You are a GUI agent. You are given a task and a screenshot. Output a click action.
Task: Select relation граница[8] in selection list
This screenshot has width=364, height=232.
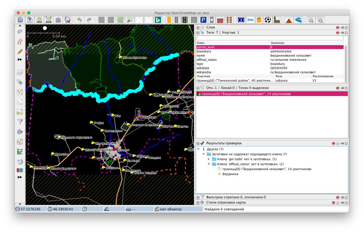pyautogui.click(x=272, y=94)
